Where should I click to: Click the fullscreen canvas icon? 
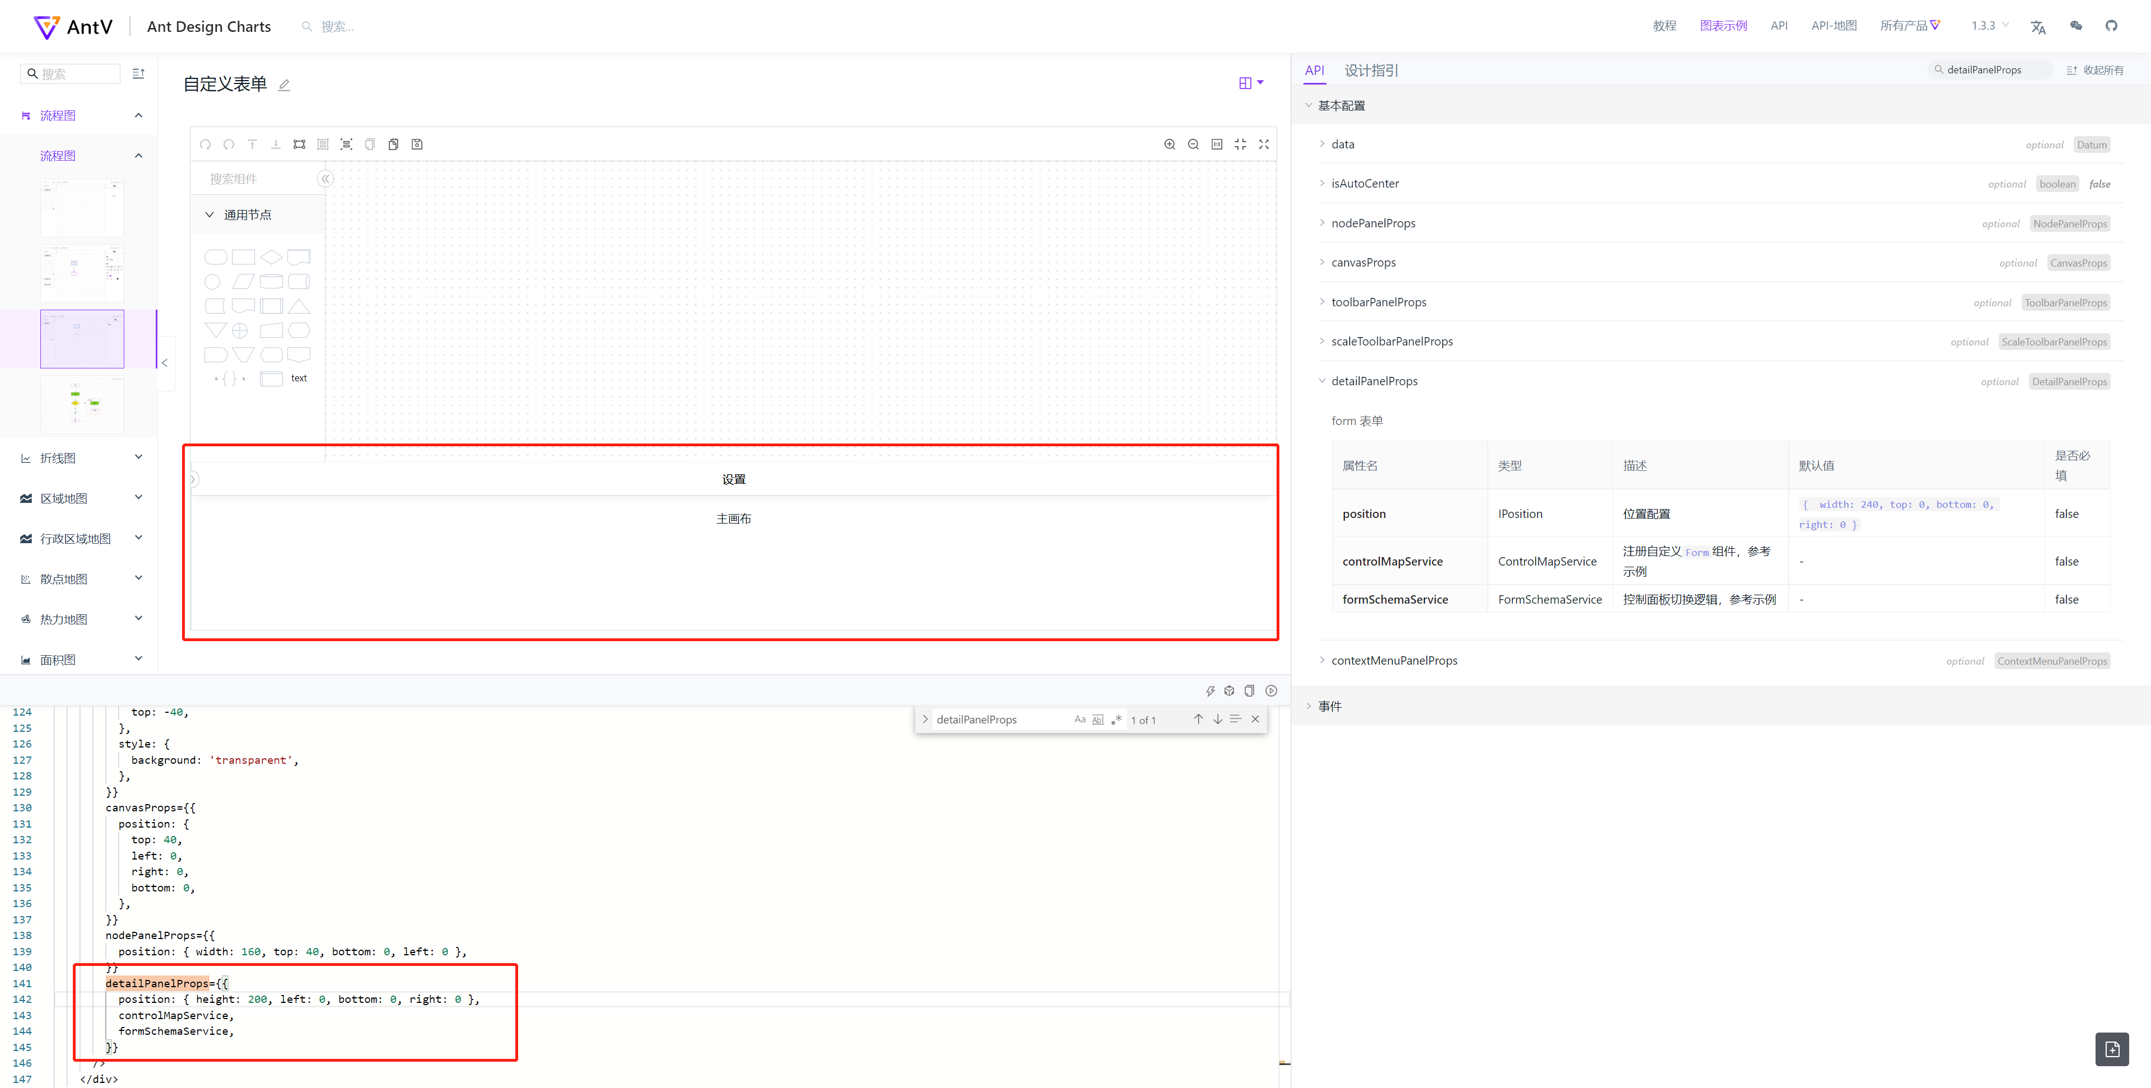pos(1264,144)
